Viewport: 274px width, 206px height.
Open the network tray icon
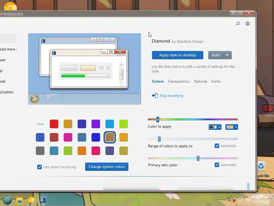click(x=241, y=200)
